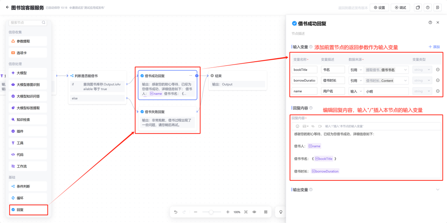Screen dimensions: 447x223
Task: Open the string type dropdown for bookTitle
Action: click(422, 70)
